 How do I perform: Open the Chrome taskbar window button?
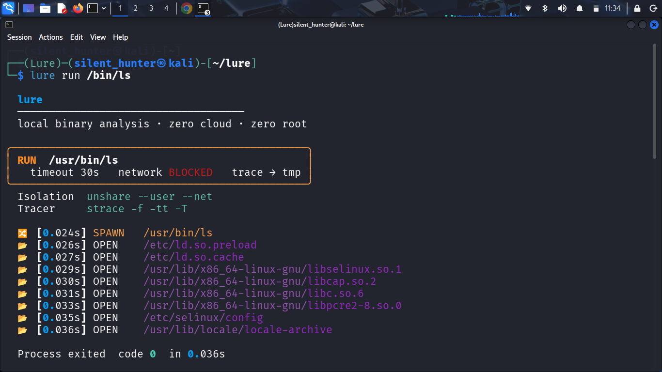pyautogui.click(x=187, y=8)
